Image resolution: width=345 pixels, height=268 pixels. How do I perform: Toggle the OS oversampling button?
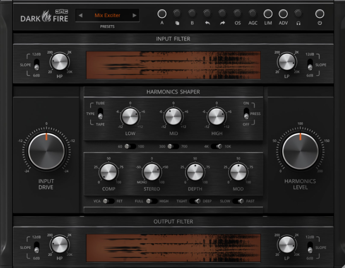pyautogui.click(x=238, y=14)
